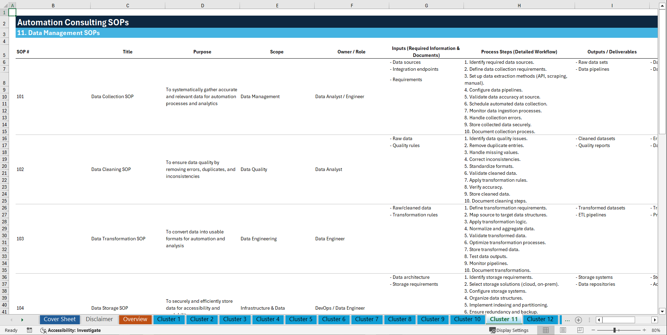Expand hidden tabs using left tab scroll arrow
Screen dimensions: 667x335
pos(11,320)
